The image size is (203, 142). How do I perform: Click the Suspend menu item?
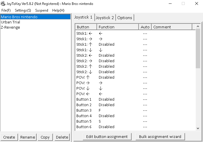pyautogui.click(x=42, y=10)
